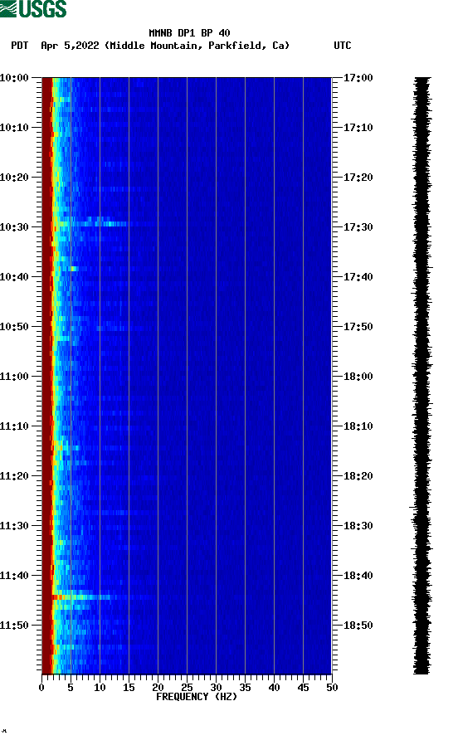Click the 11:50 PDT time label
Image resolution: width=458 pixels, height=740 pixels.
pos(14,626)
